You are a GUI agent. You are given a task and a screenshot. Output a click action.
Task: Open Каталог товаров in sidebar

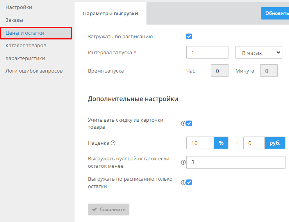click(x=26, y=46)
